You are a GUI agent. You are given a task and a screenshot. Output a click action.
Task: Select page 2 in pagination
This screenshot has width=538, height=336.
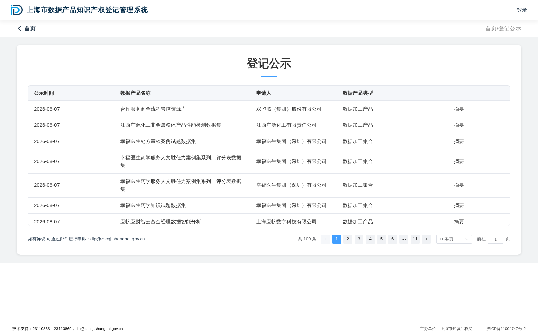pyautogui.click(x=348, y=239)
